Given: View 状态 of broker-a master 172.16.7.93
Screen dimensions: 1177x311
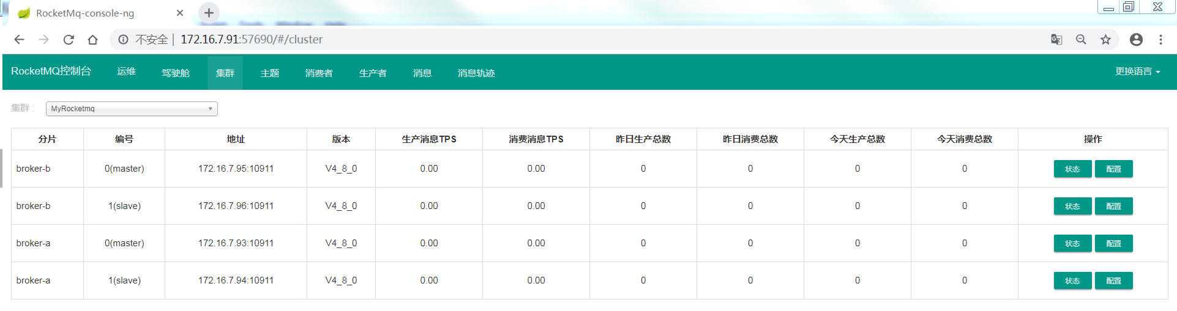Looking at the screenshot, I should (x=1072, y=244).
